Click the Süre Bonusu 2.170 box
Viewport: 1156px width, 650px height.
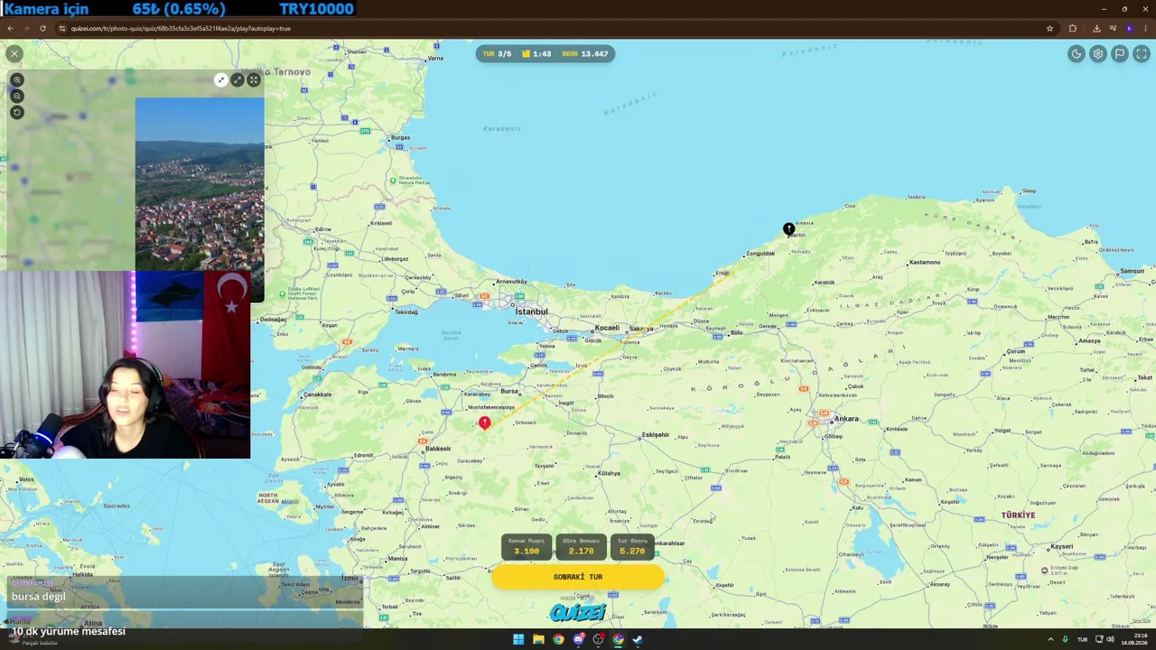pos(581,547)
